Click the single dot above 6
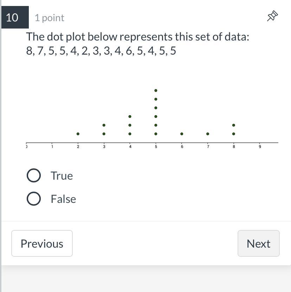Viewport: 291px width, 292px height. pyautogui.click(x=182, y=134)
